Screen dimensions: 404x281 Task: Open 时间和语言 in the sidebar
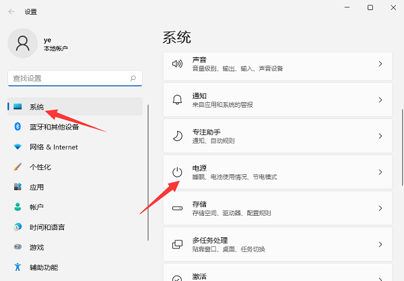point(48,227)
